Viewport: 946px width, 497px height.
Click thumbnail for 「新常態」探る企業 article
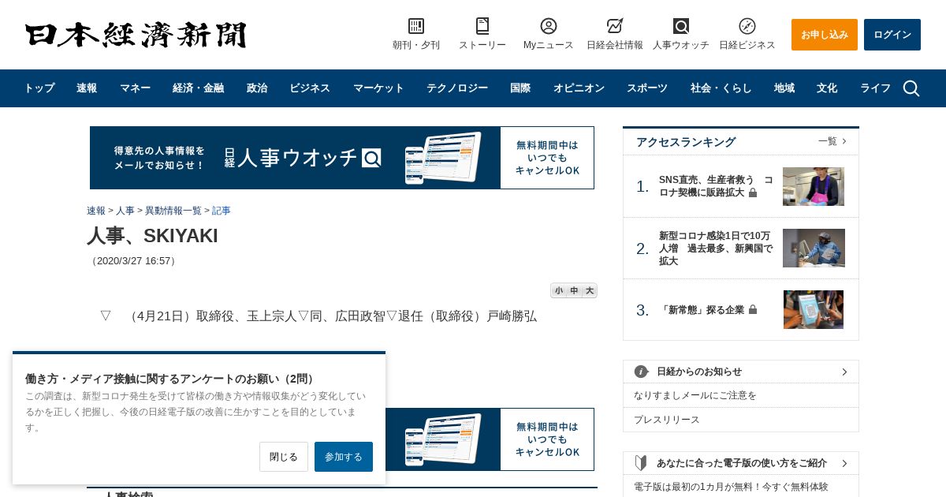click(814, 310)
